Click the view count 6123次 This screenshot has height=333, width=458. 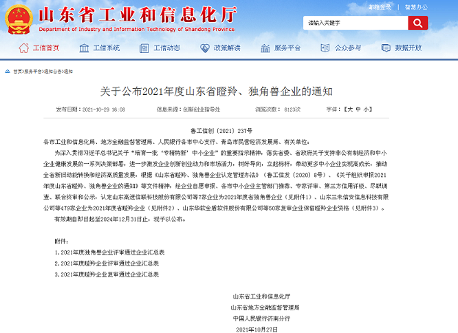292,109
